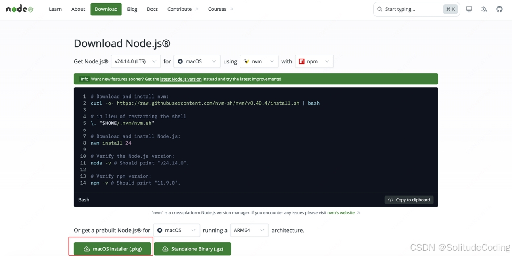This screenshot has width=512, height=256.
Task: Open the Blog section from the navbar
Action: click(x=132, y=9)
